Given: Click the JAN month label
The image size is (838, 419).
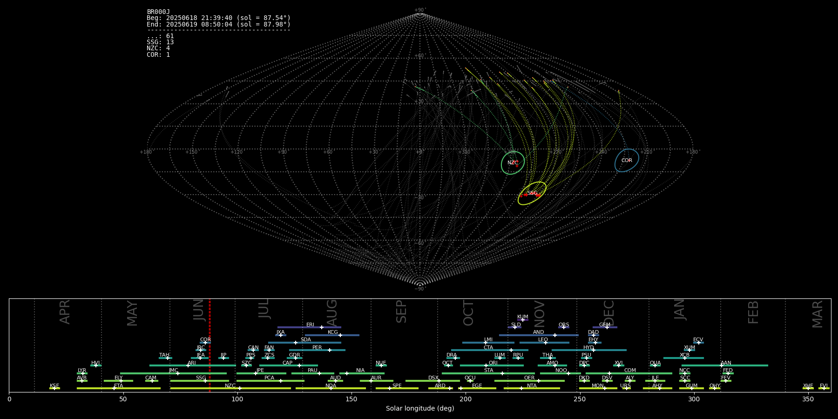Looking at the screenshot, I should tap(680, 310).
